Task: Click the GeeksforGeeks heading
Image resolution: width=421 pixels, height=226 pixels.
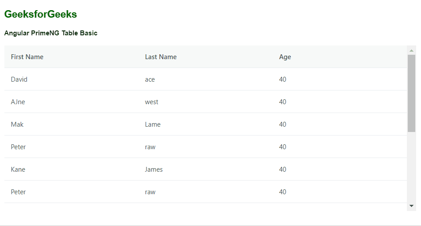Action: pos(41,15)
